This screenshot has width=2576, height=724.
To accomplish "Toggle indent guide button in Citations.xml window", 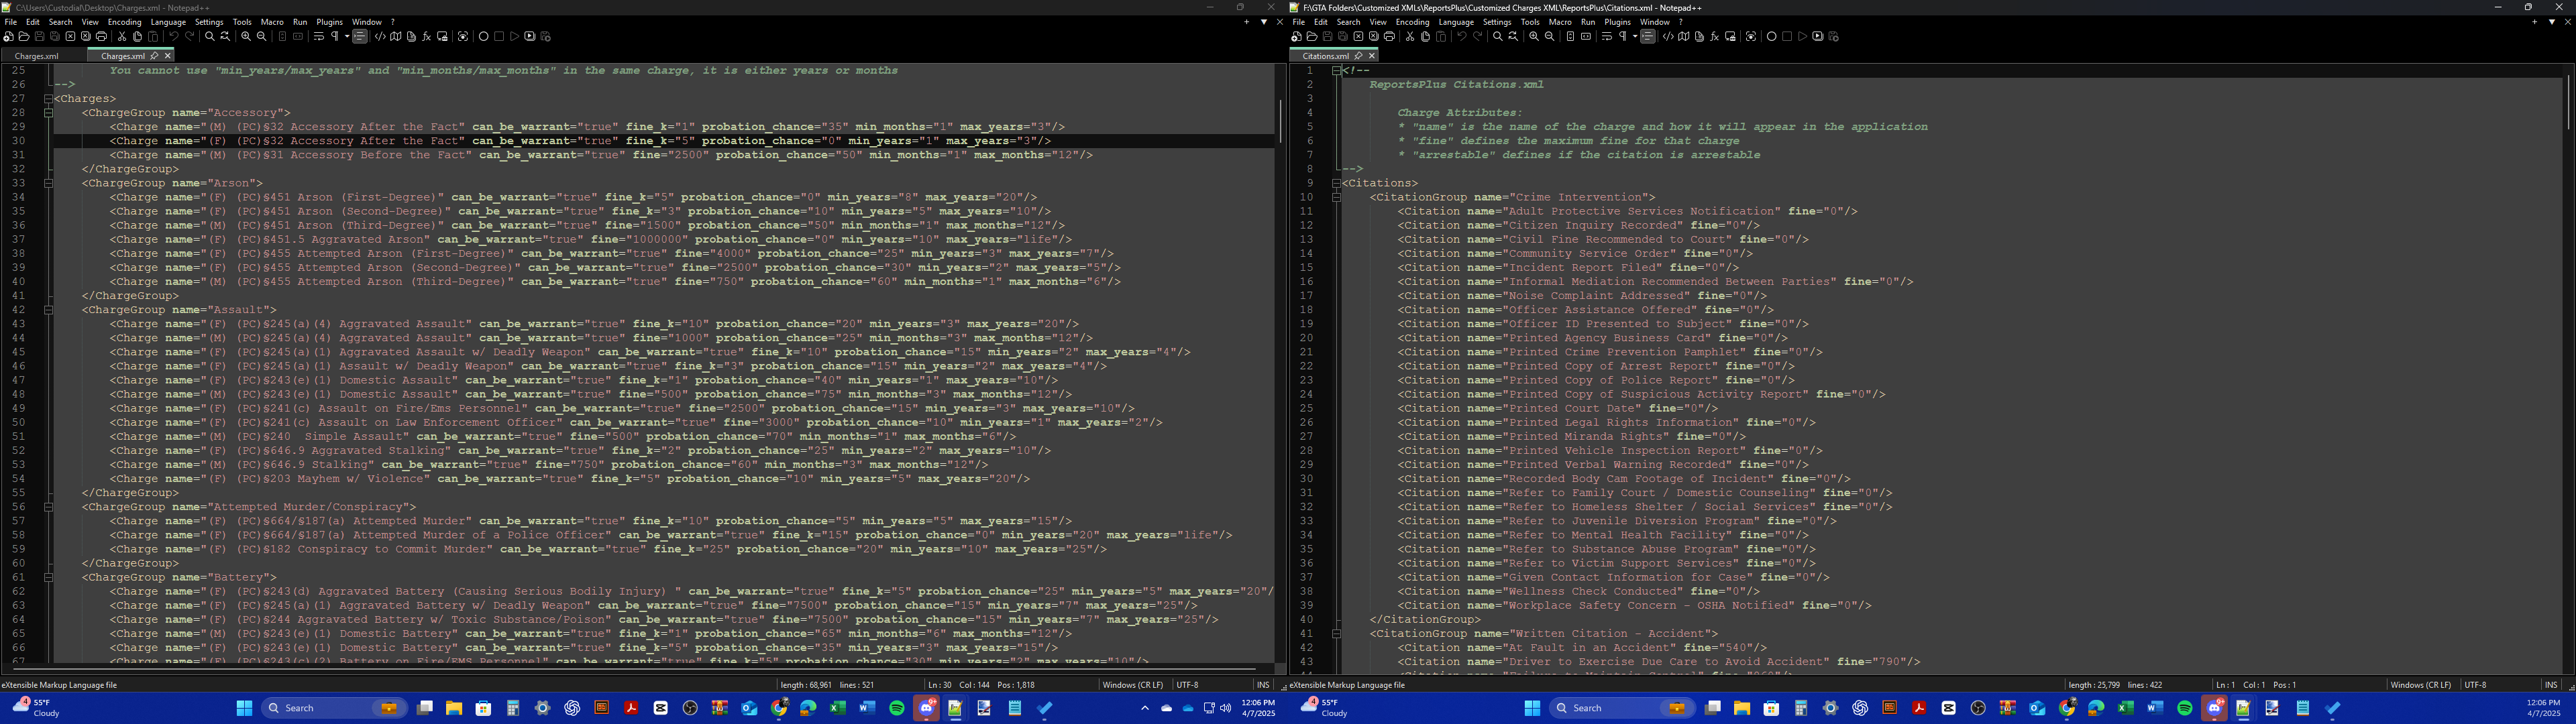I will (x=1648, y=36).
